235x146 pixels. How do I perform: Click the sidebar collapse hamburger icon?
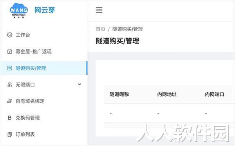[x=99, y=10]
